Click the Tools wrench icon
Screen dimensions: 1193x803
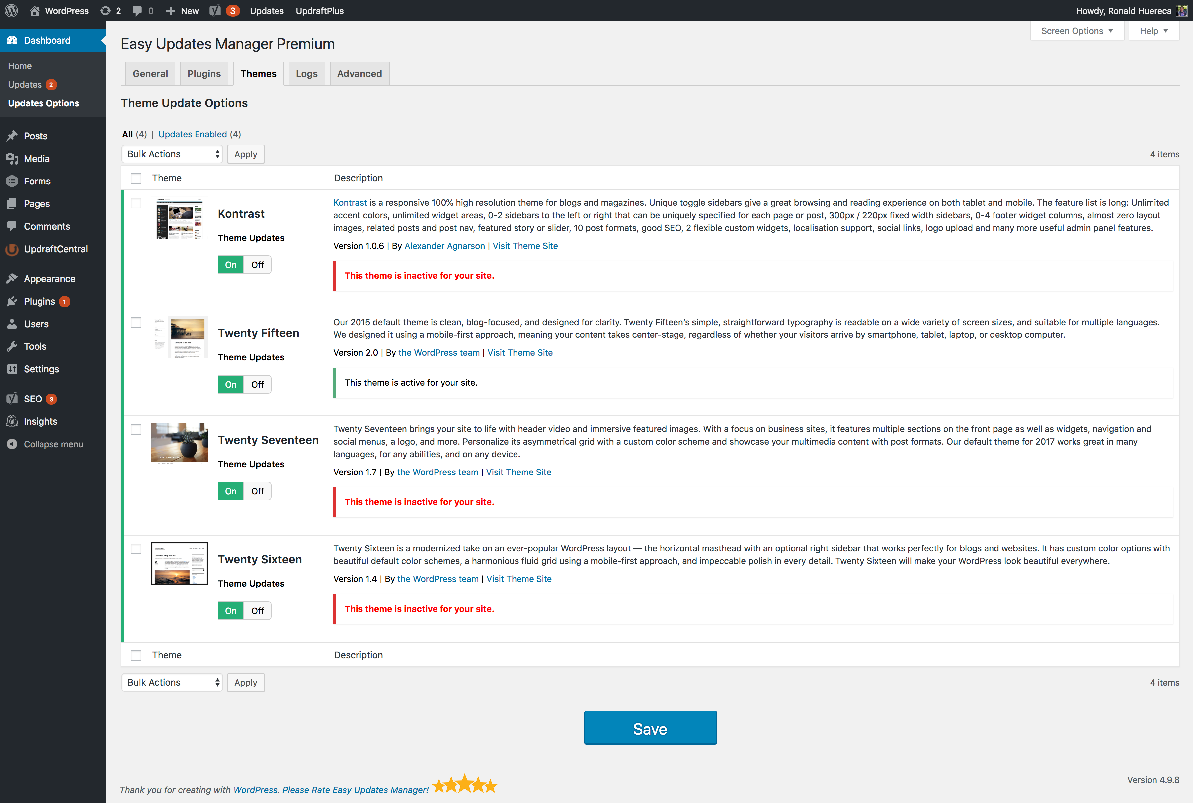tap(12, 346)
